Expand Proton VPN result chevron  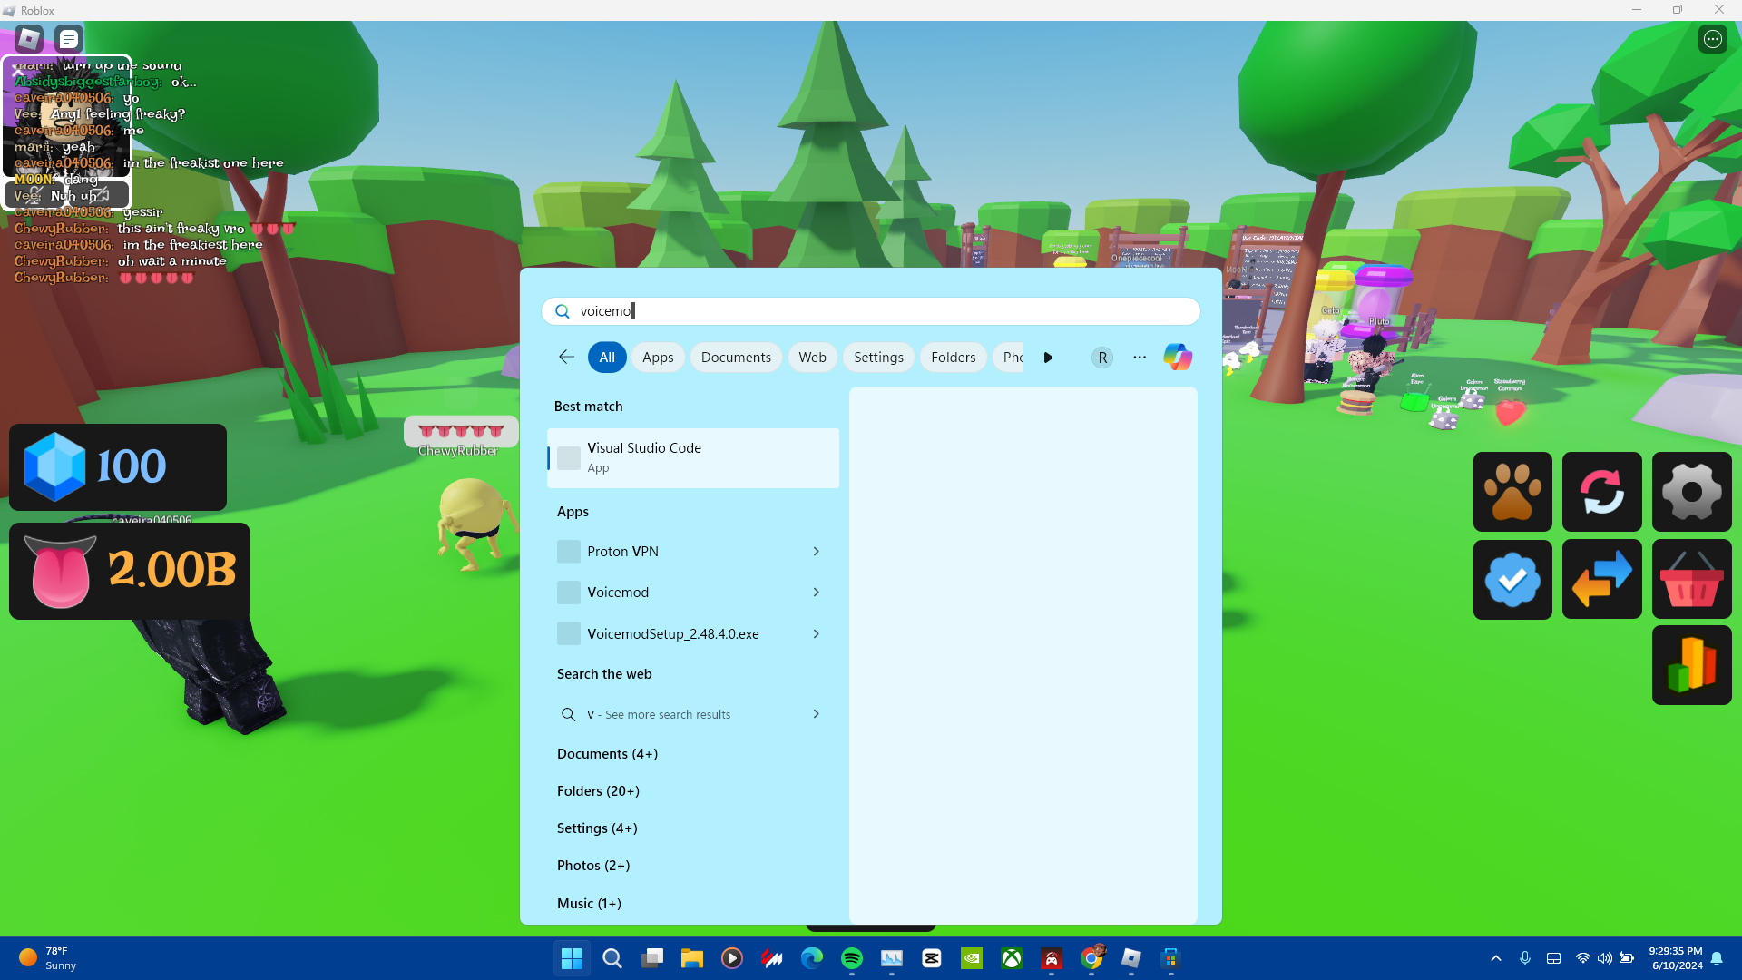[x=816, y=552]
